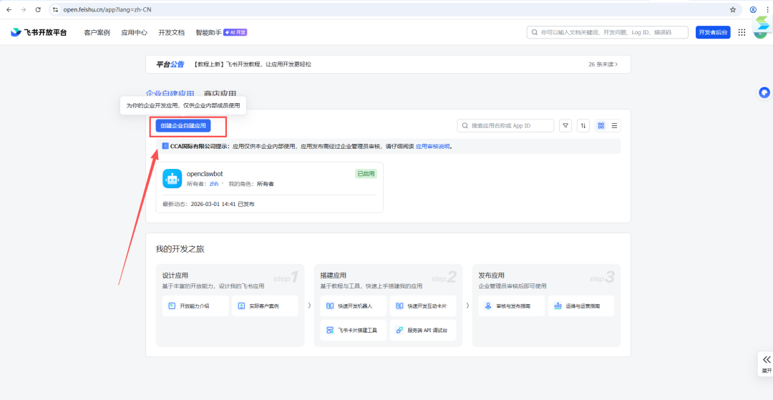Click the sort arrows icon
This screenshot has height=400, width=773.
pos(583,126)
